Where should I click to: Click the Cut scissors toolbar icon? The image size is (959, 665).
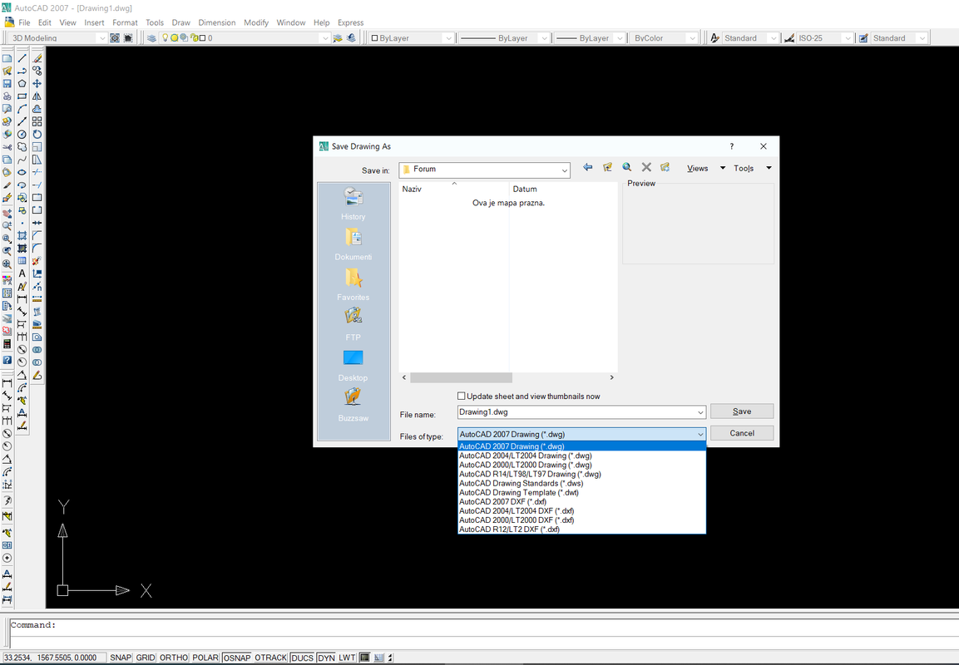pos(7,146)
